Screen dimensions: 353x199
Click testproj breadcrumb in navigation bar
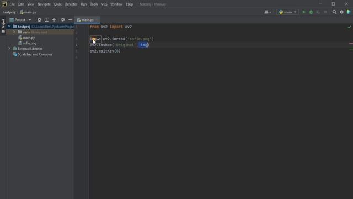[9, 12]
